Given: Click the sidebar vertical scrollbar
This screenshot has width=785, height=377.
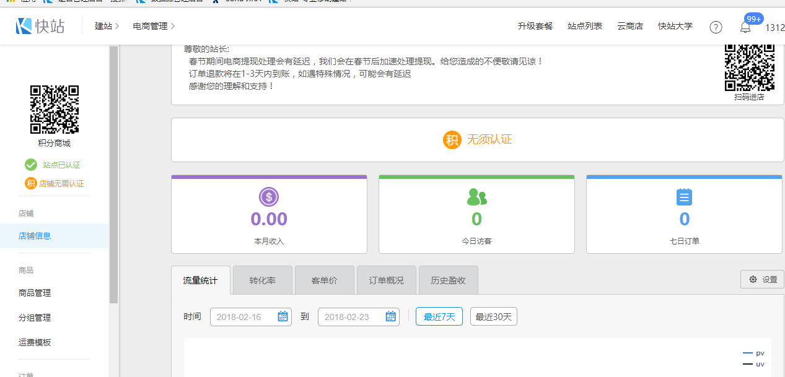Looking at the screenshot, I should (113, 173).
